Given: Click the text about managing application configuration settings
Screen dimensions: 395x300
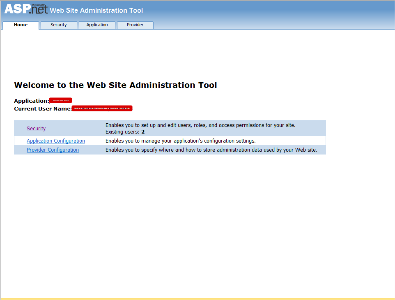Looking at the screenshot, I should coord(180,141).
